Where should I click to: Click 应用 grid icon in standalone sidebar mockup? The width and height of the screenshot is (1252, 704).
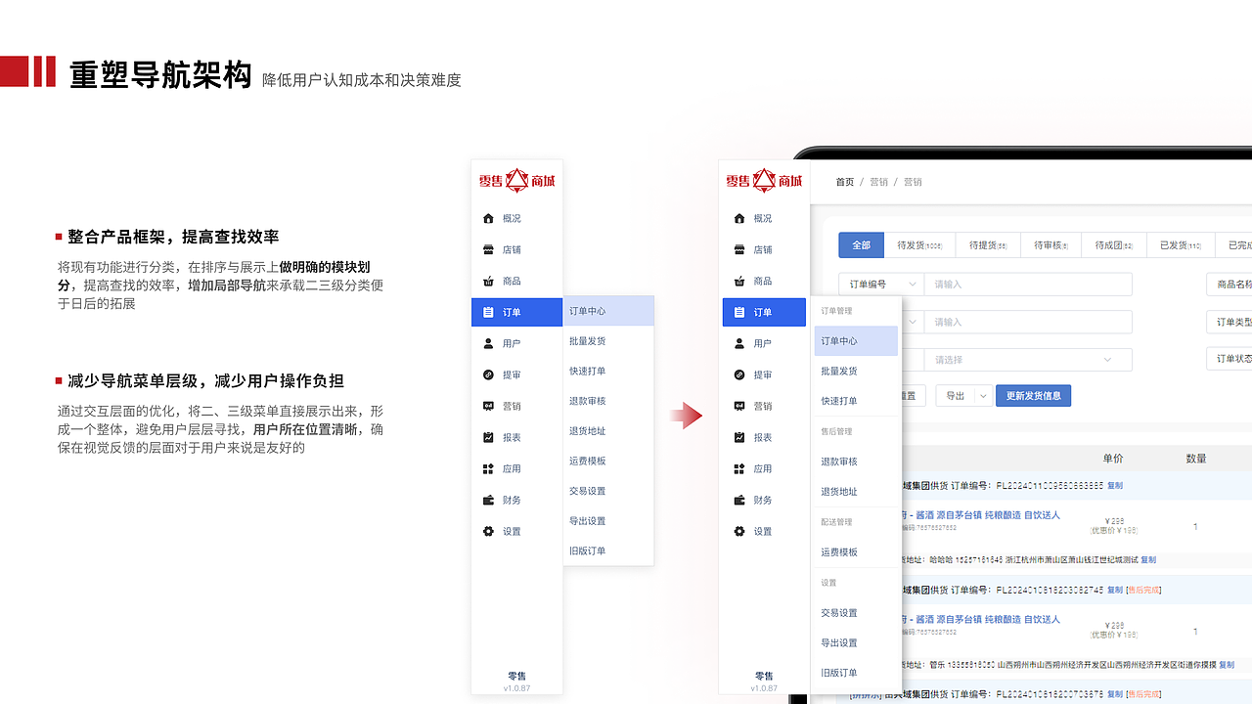click(489, 468)
